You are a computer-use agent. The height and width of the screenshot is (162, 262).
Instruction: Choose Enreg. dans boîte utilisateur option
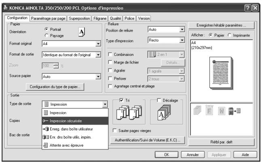pyautogui.click(x=75, y=129)
